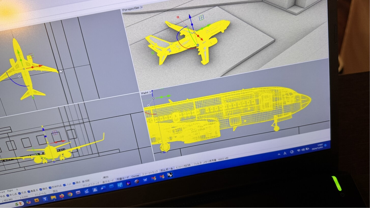Switch to the Right viewport tab
This screenshot has height=208, width=370.
(10, 190)
